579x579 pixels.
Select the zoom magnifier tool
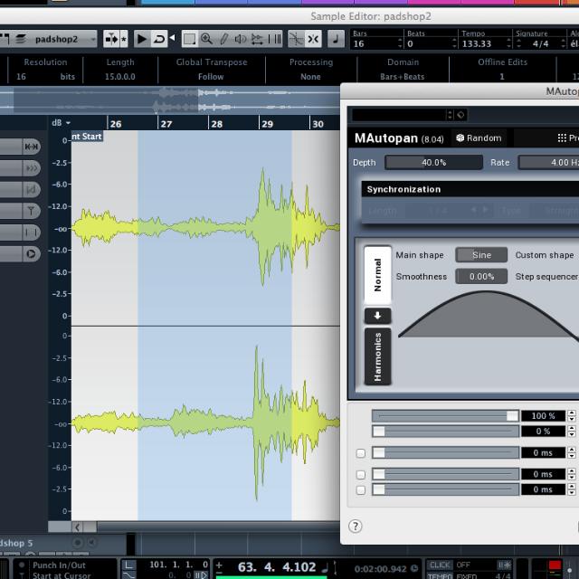[206, 39]
